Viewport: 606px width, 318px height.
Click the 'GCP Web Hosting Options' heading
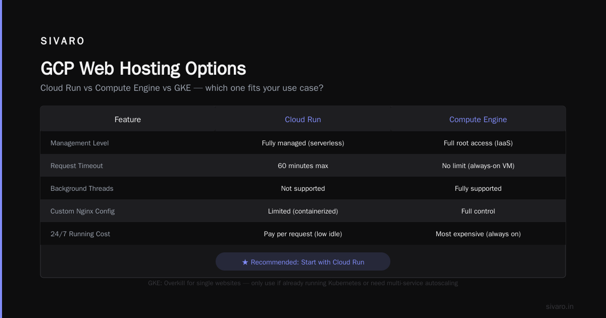coord(143,68)
